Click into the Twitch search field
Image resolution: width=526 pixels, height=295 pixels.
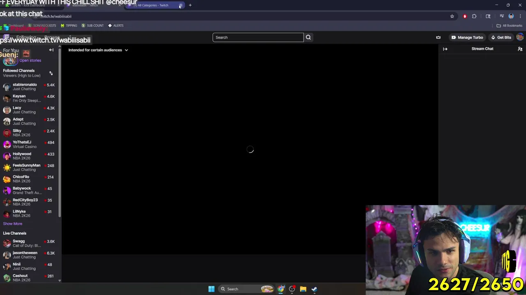[258, 37]
